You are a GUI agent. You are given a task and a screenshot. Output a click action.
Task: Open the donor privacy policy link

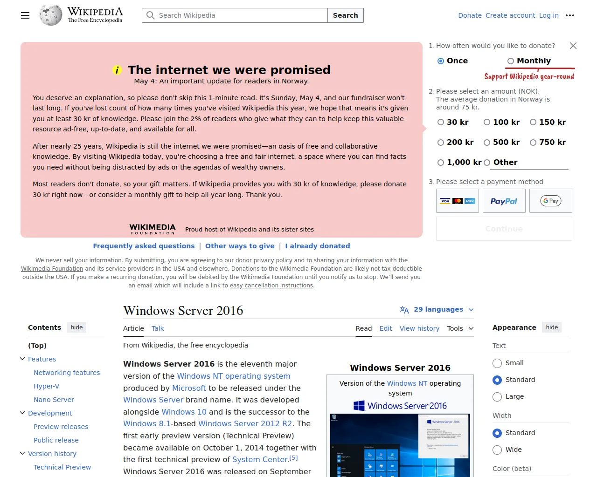pos(264,260)
